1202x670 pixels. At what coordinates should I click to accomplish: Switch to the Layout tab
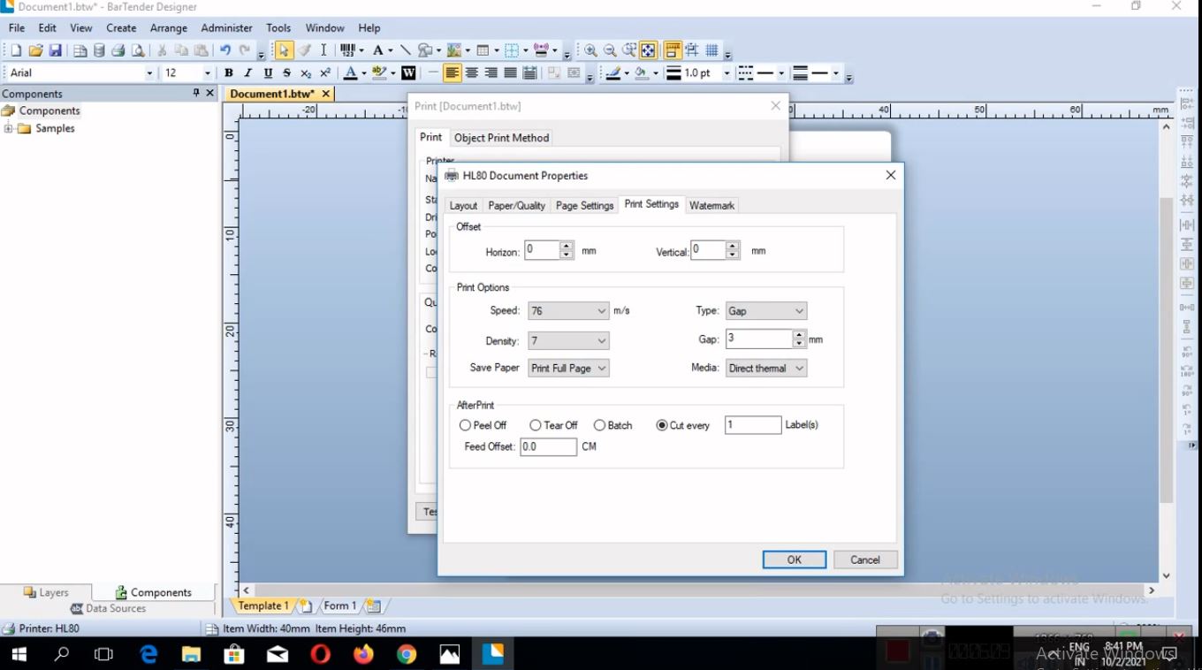(463, 205)
